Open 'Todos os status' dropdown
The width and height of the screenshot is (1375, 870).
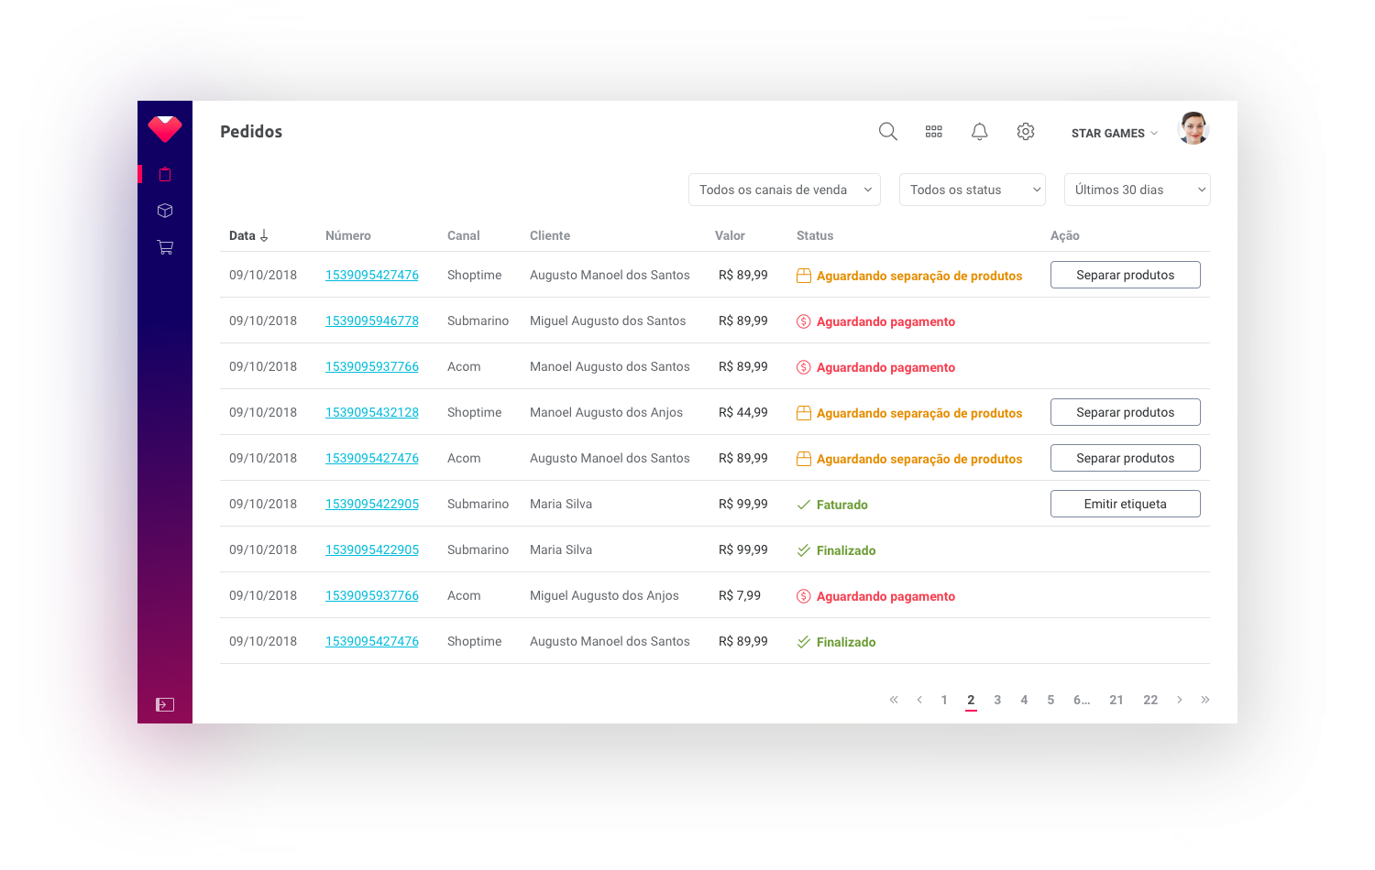973,190
